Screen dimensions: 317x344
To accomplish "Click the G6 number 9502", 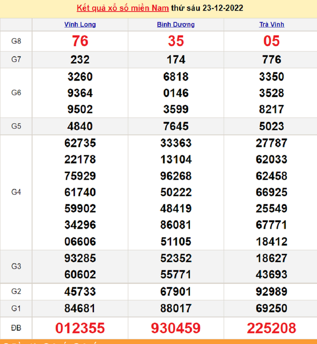I will point(80,109).
